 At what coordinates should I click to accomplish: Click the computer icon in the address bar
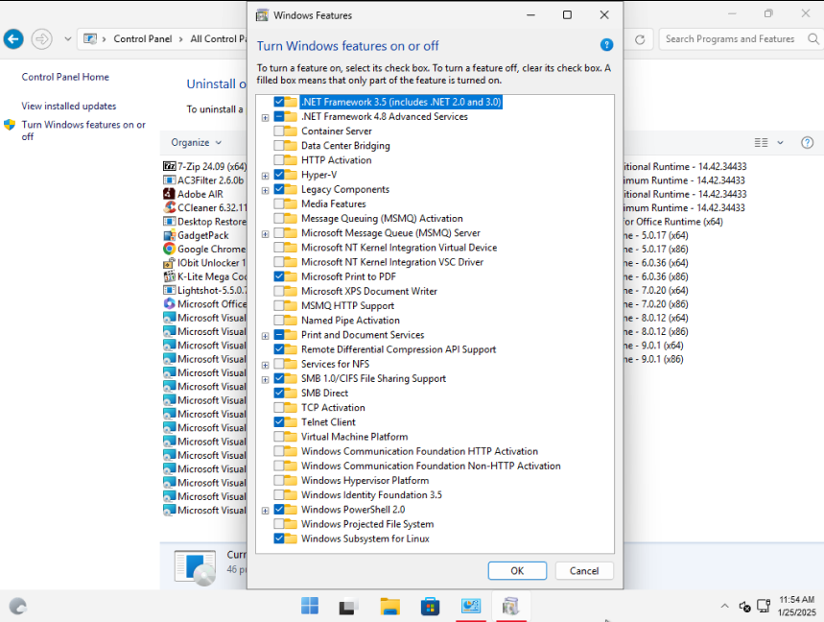tap(90, 39)
